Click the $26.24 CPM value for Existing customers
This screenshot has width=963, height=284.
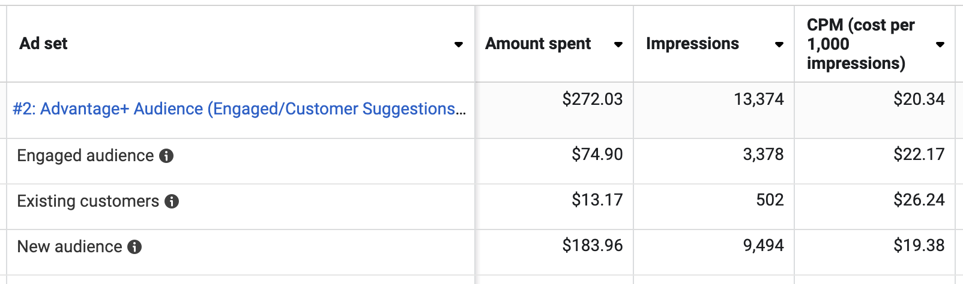(919, 200)
